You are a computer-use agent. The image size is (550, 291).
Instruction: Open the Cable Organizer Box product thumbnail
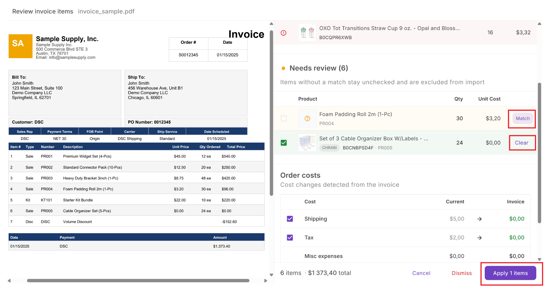pos(307,143)
